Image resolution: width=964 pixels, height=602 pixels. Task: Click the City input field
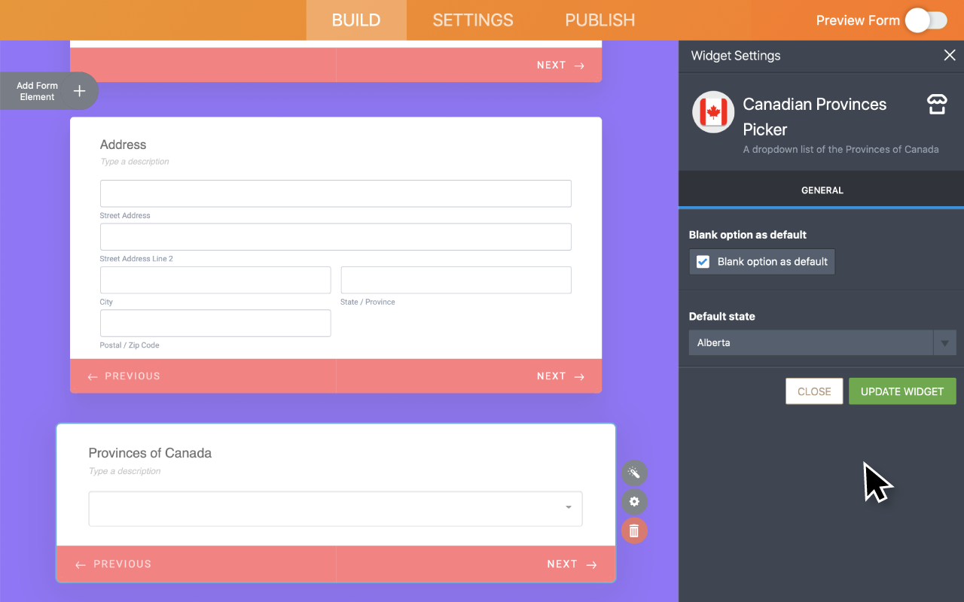point(215,280)
